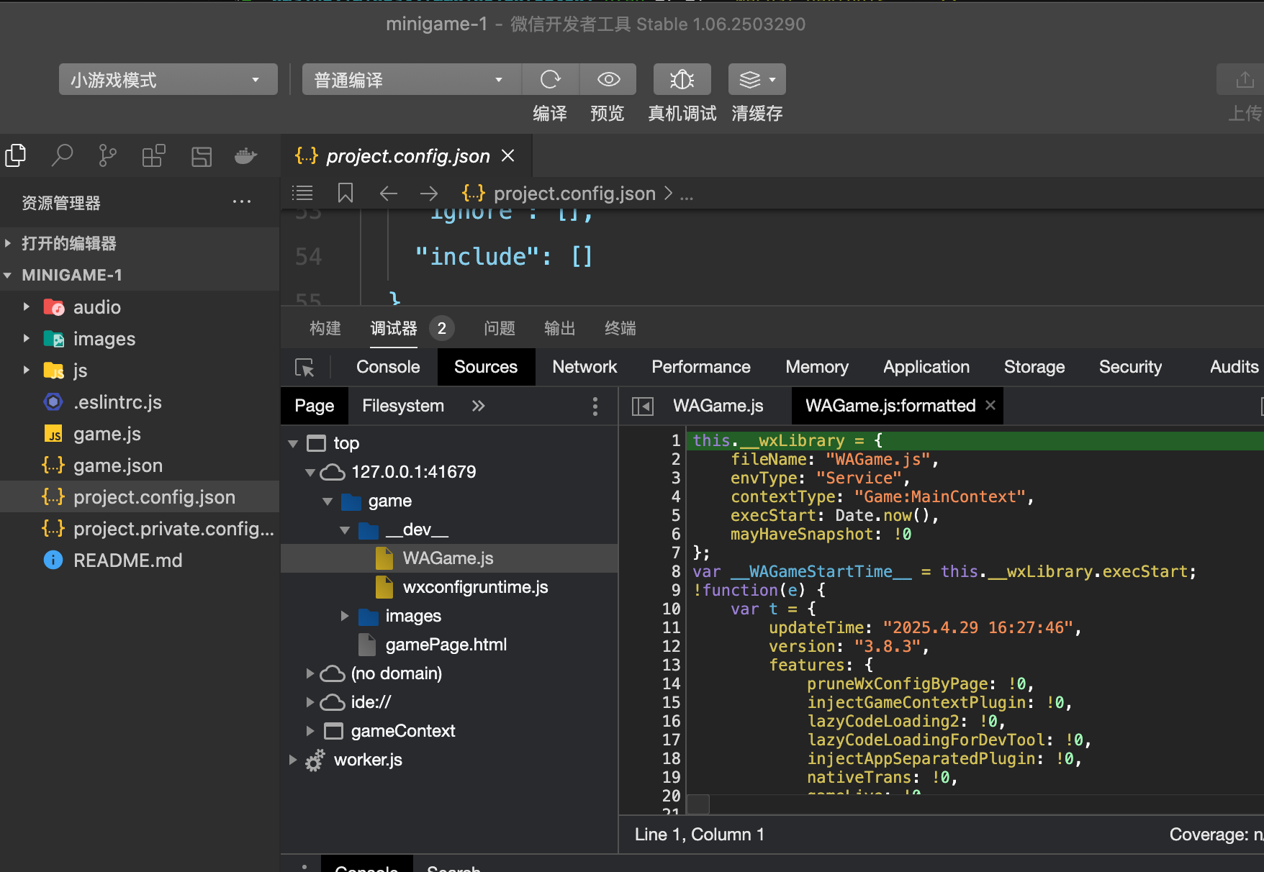Open source control branch icon
Image resolution: width=1264 pixels, height=872 pixels.
click(x=107, y=155)
